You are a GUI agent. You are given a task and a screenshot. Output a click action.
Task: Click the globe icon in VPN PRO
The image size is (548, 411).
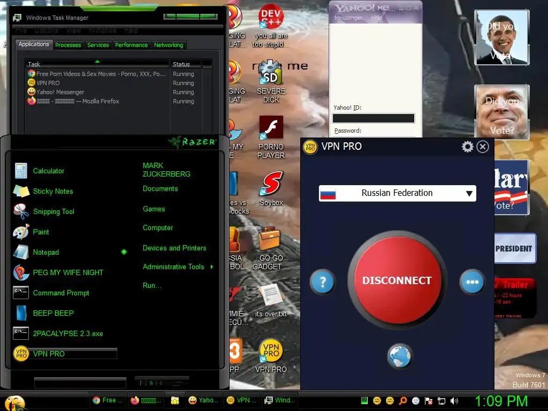click(400, 356)
